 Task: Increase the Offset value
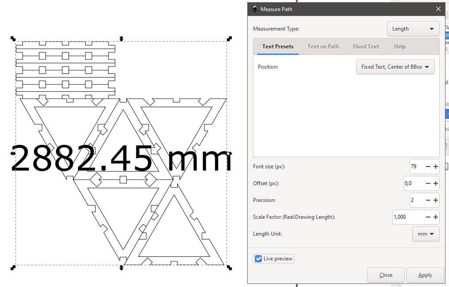(x=436, y=183)
